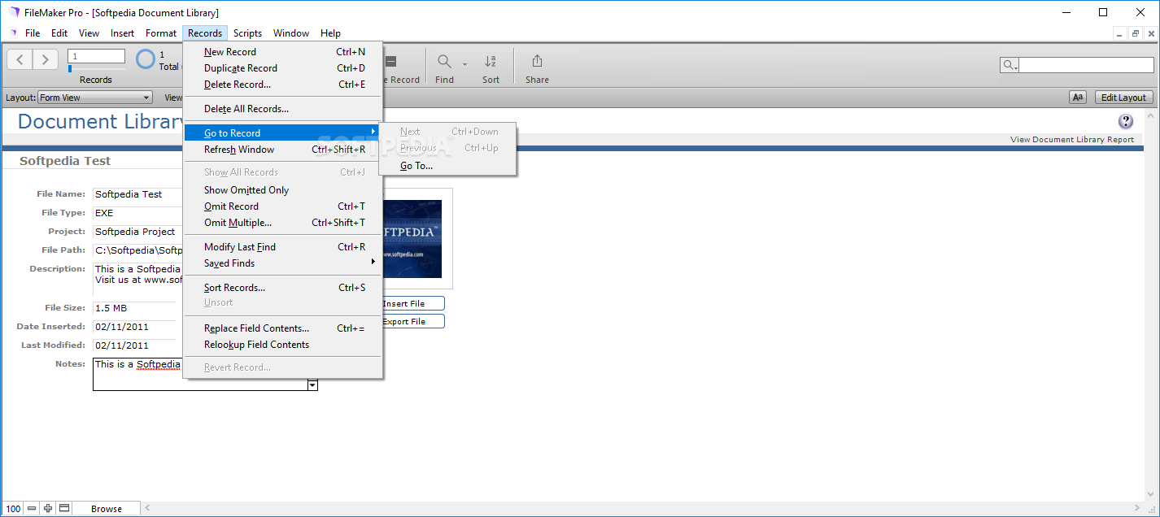
Task: Zoom out with the minus icon
Action: tap(32, 509)
